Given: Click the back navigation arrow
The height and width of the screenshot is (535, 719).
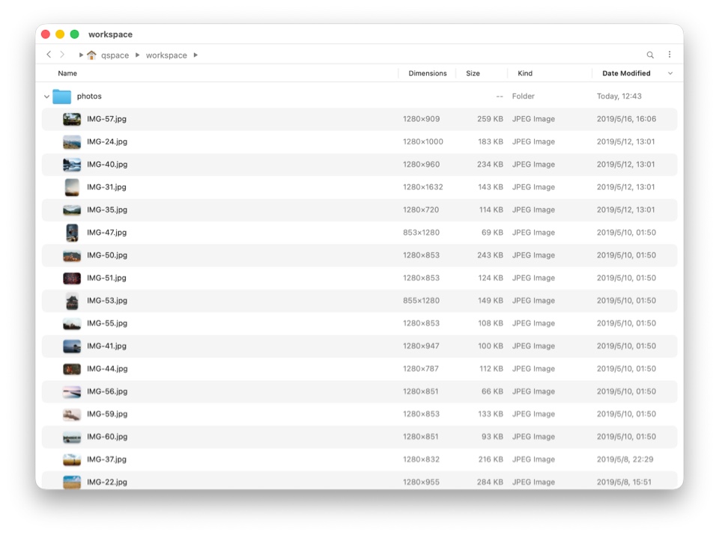Looking at the screenshot, I should [x=49, y=55].
